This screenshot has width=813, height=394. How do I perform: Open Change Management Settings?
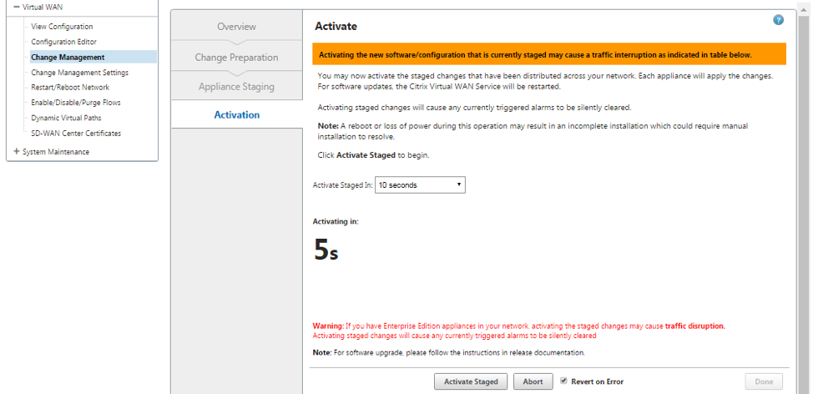coord(79,73)
